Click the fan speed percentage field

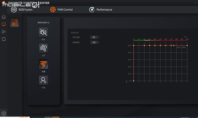tap(94, 42)
